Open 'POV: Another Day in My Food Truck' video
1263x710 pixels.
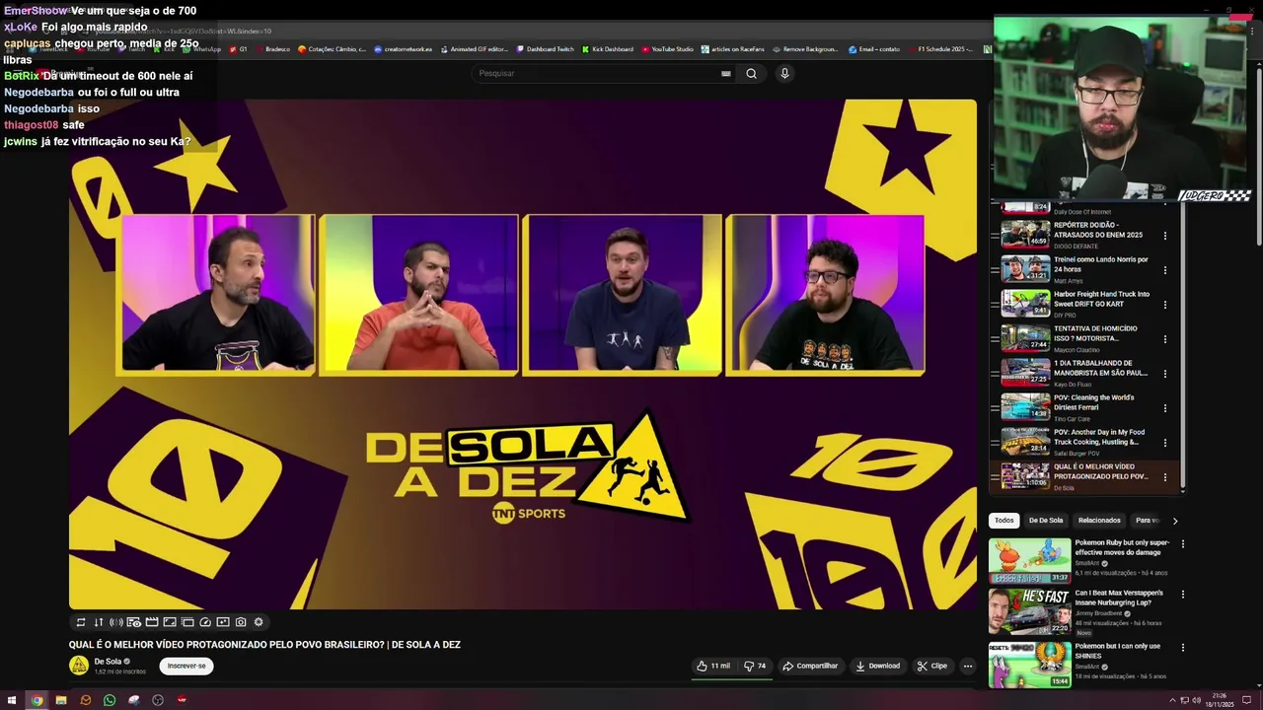pyautogui.click(x=1081, y=442)
